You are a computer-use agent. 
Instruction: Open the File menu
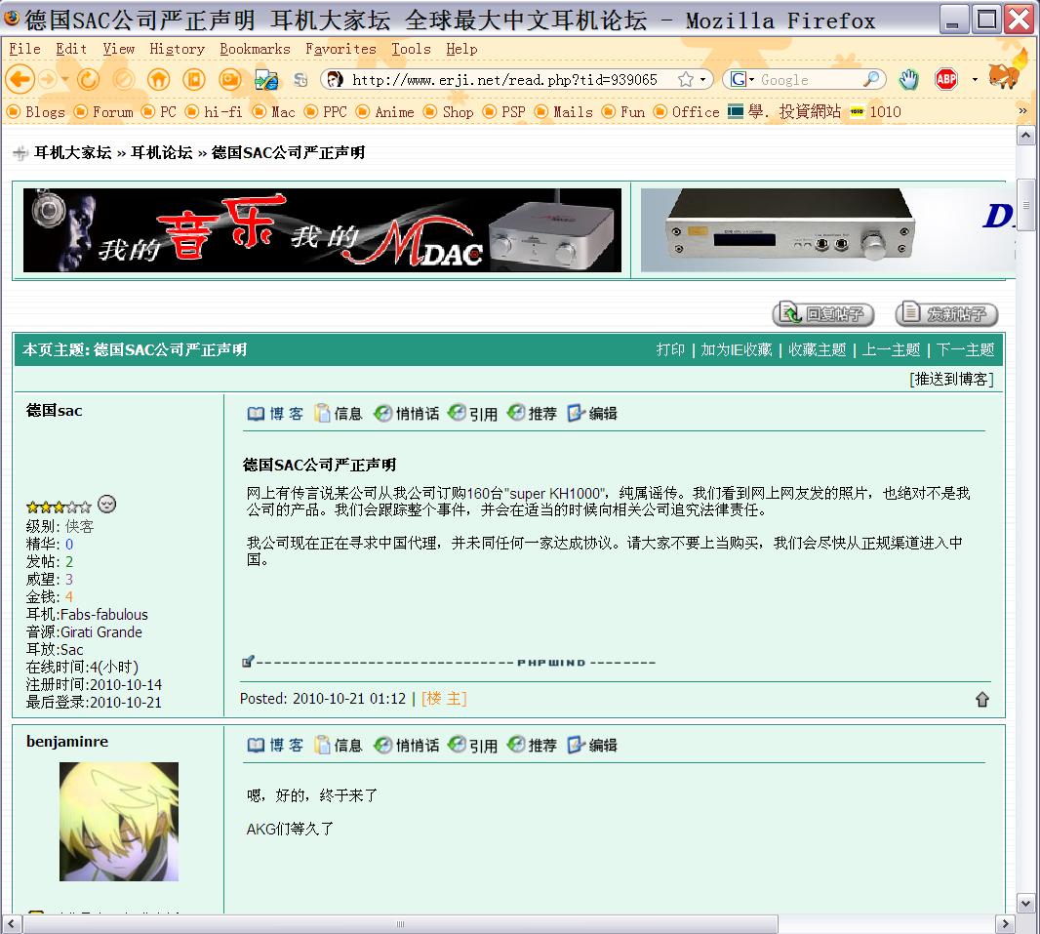(x=24, y=49)
